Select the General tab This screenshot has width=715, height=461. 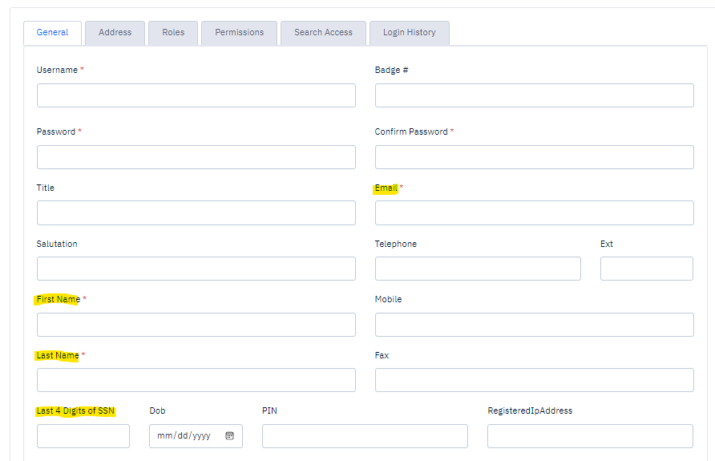click(52, 33)
